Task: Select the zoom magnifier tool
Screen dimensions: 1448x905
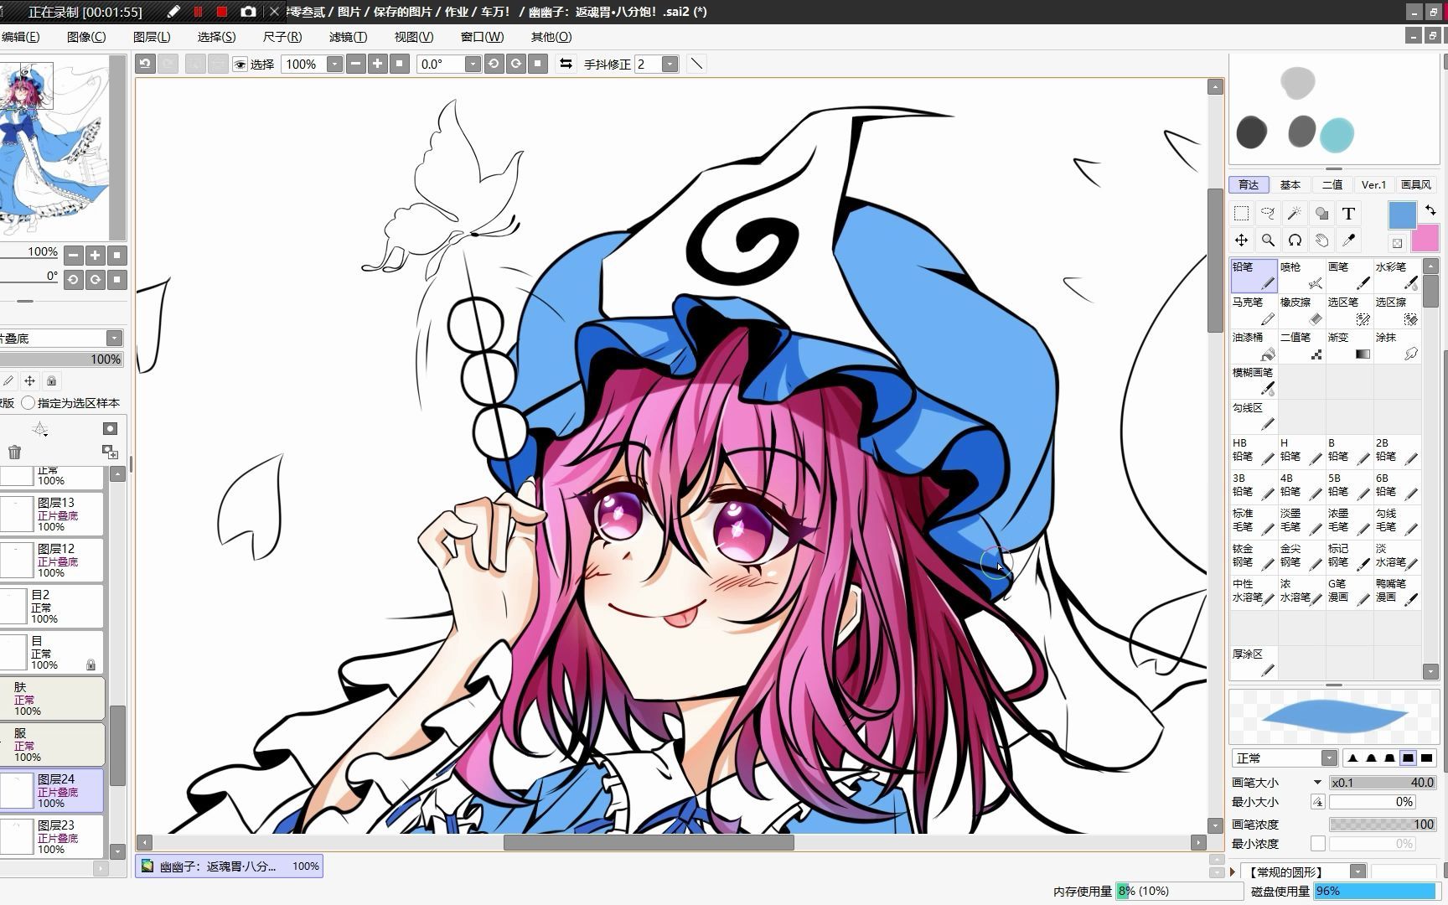Action: 1268,240
